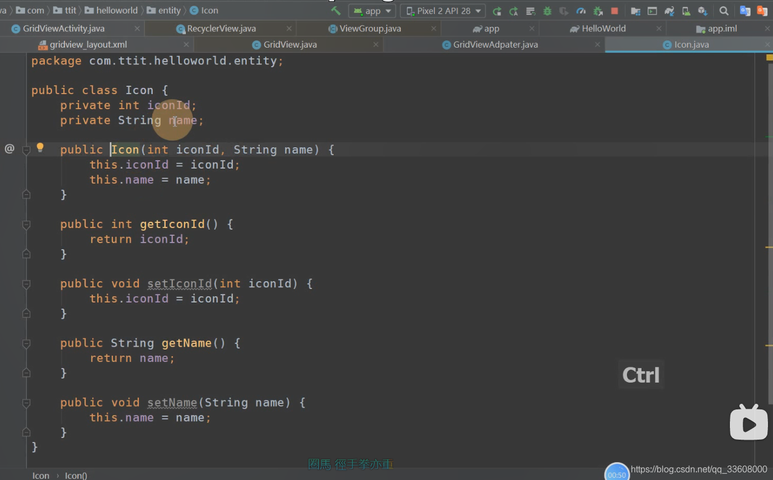Click the green Debug bug icon

547,11
